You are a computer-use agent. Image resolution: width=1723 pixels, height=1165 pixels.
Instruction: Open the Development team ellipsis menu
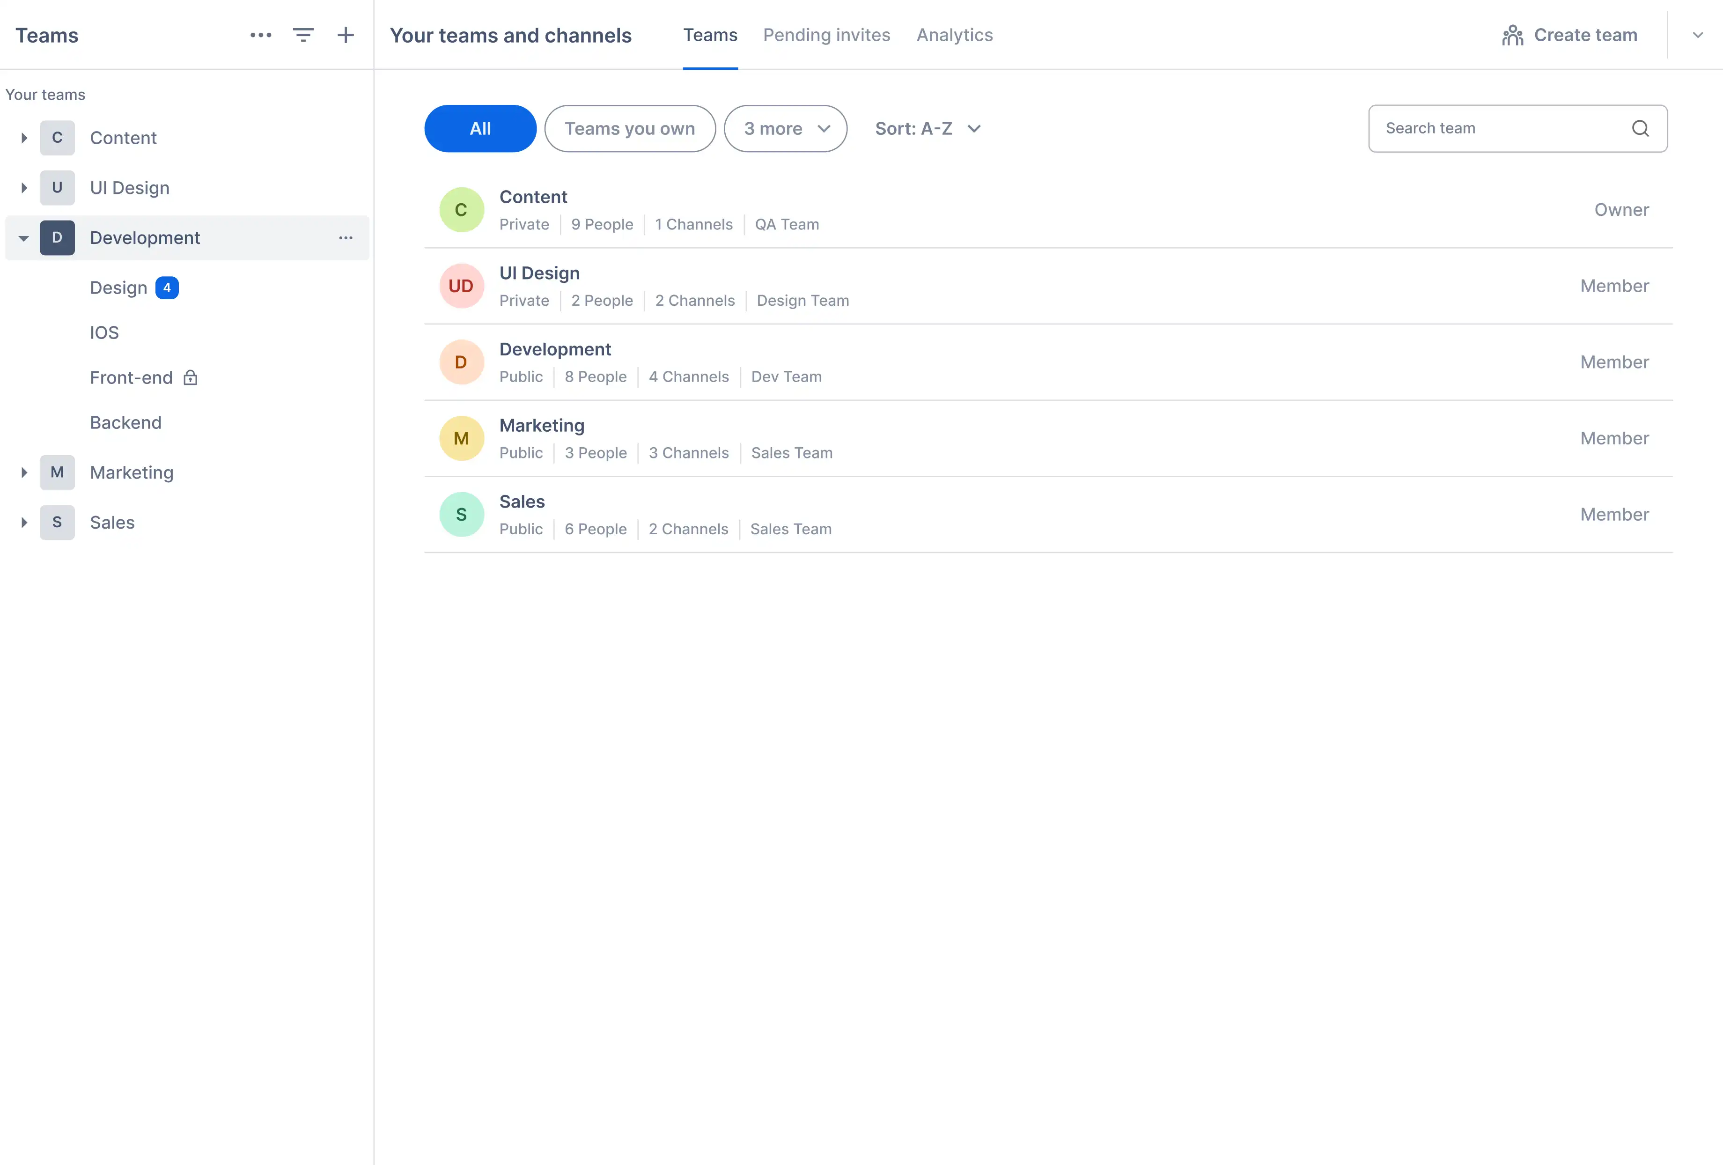(346, 238)
